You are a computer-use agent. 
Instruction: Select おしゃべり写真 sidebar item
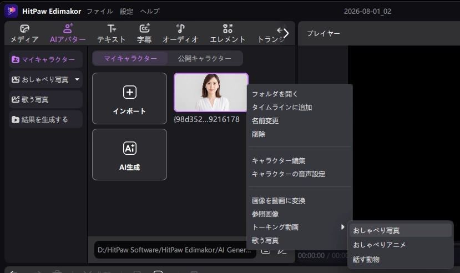(45, 79)
